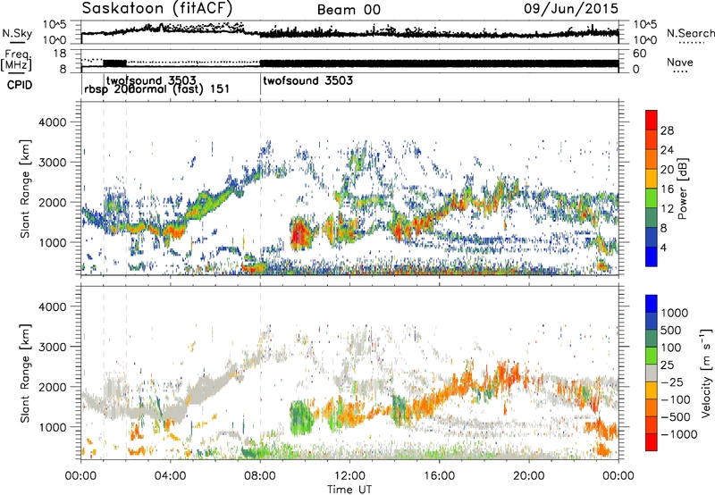Click the '04:00' time tick label
The image size is (715, 495).
pyautogui.click(x=170, y=476)
